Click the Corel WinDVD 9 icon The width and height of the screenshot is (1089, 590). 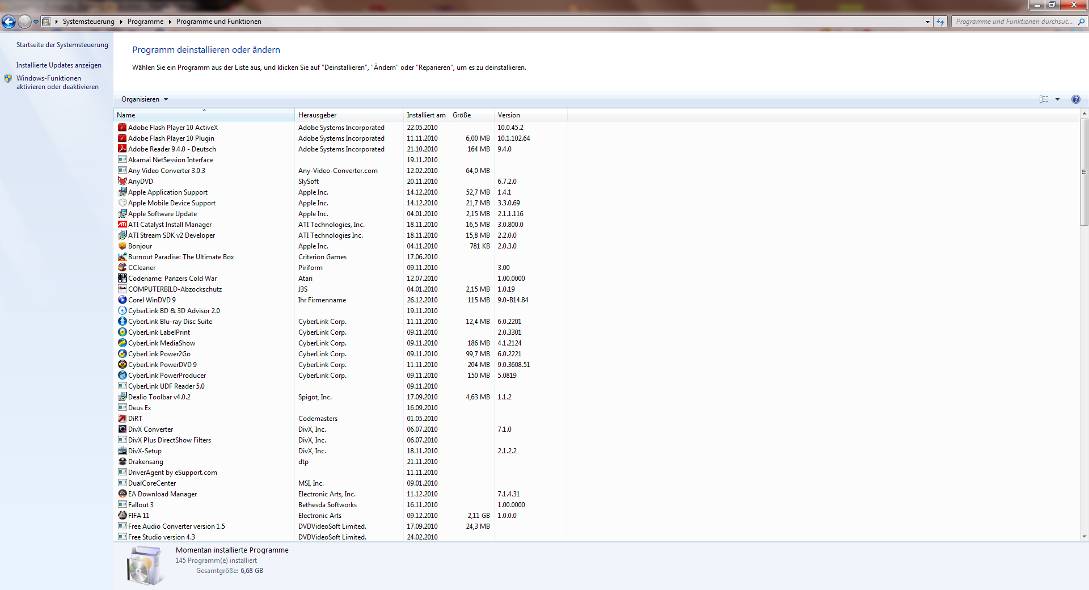click(122, 300)
